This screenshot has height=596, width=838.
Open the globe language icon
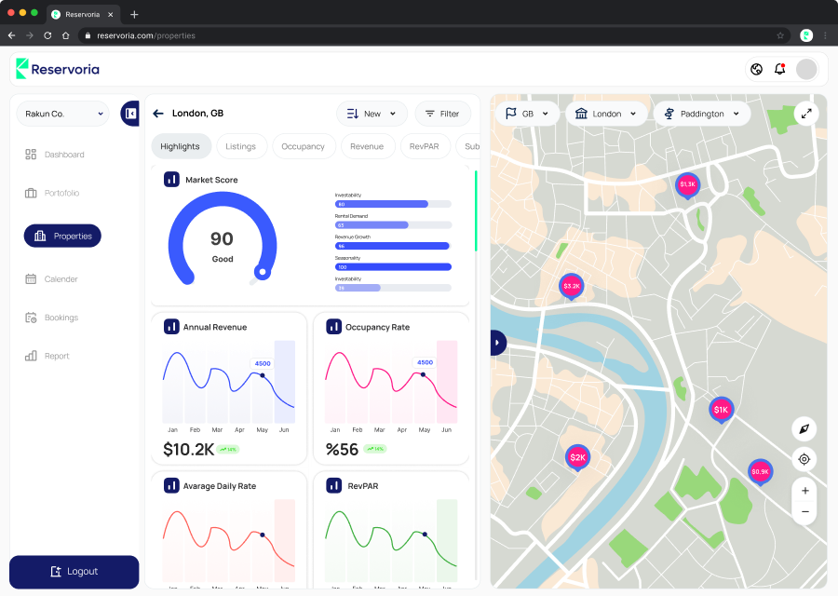click(756, 69)
